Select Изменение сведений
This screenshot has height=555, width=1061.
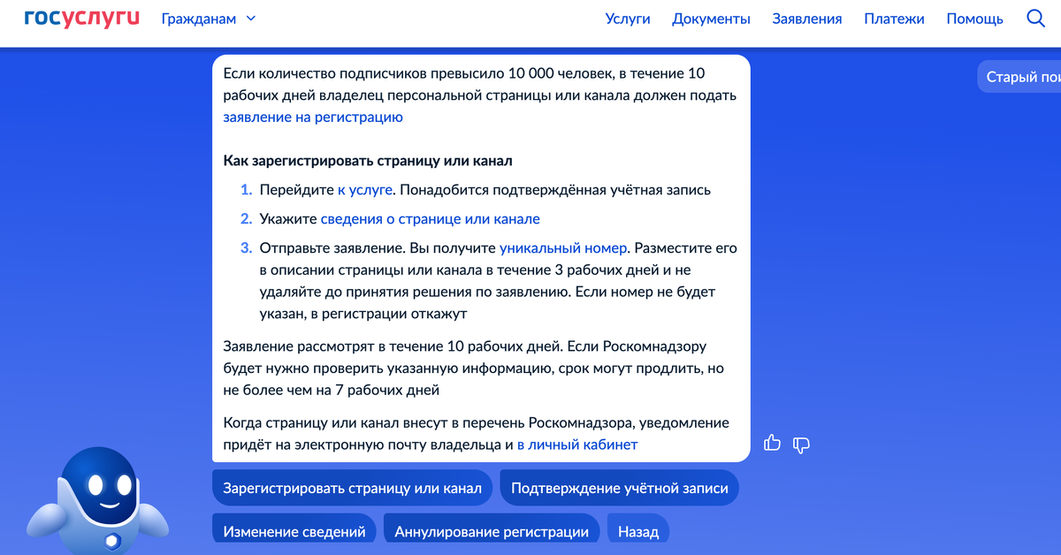click(294, 529)
